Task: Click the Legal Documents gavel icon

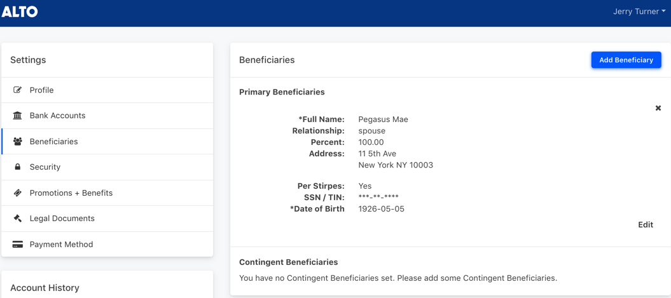Action: [18, 218]
